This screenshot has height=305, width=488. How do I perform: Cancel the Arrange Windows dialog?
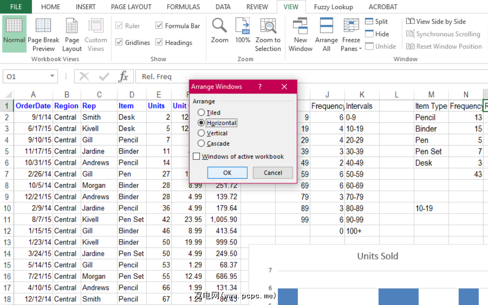pos(272,173)
